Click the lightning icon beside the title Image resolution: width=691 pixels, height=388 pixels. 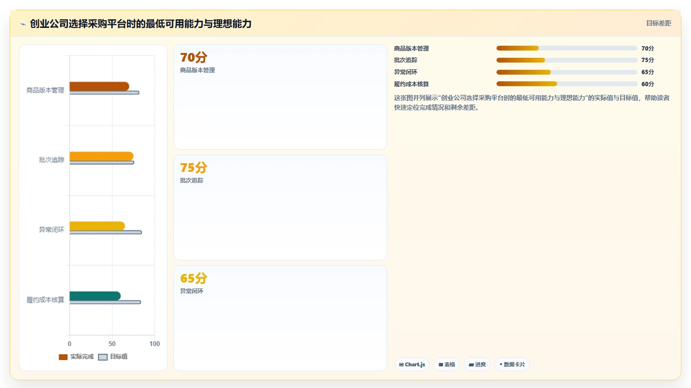(23, 24)
